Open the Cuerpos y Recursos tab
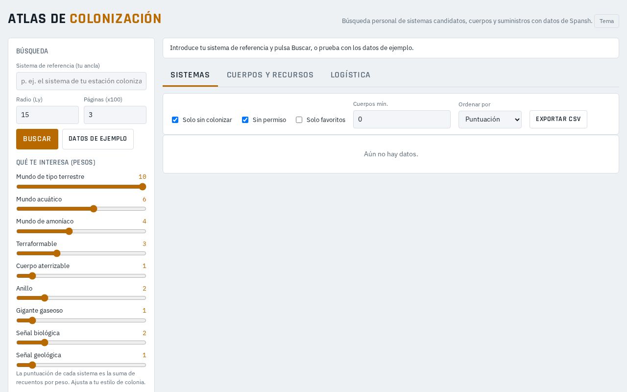The width and height of the screenshot is (627, 392). point(270,75)
